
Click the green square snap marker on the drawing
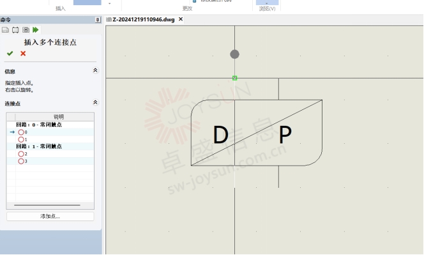tap(235, 78)
